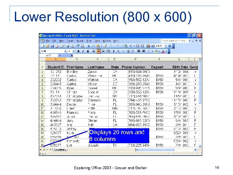Toggle Align Left
233x175 pixels.
click(94, 51)
